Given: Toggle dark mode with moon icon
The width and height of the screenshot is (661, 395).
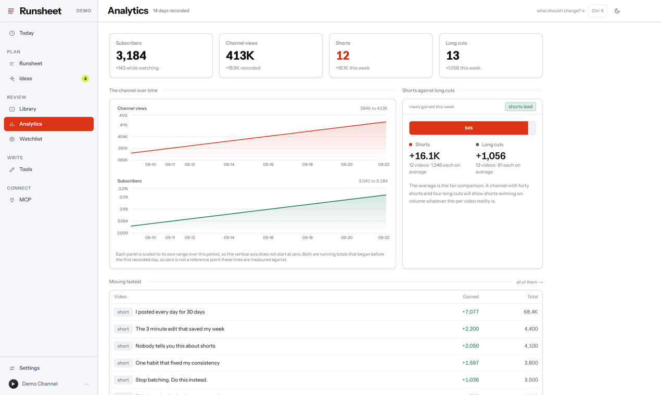Looking at the screenshot, I should point(617,11).
